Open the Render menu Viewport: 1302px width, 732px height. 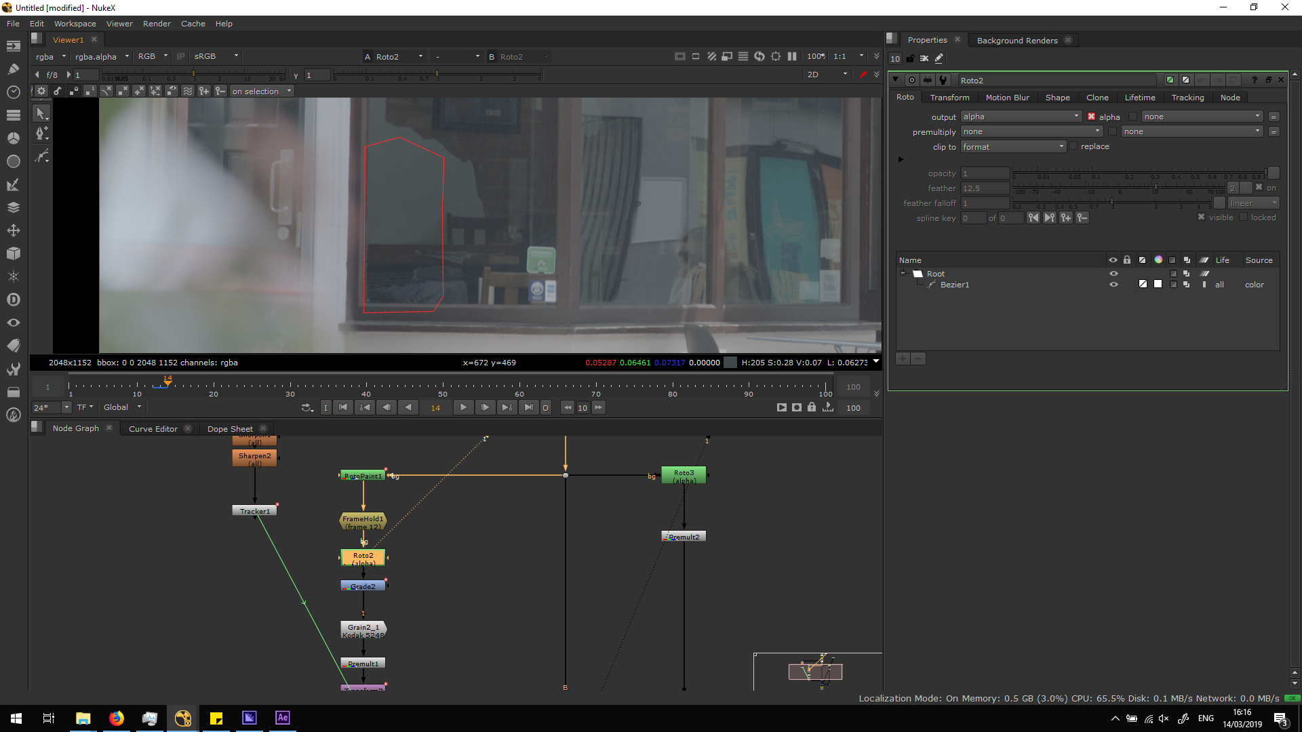pos(157,24)
